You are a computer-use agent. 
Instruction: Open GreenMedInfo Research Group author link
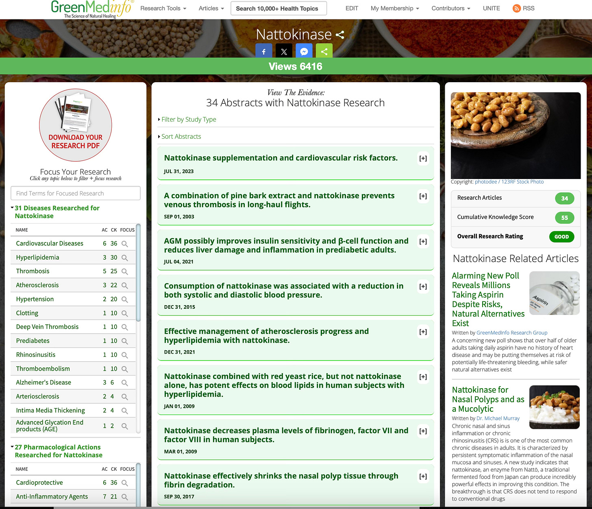(512, 333)
